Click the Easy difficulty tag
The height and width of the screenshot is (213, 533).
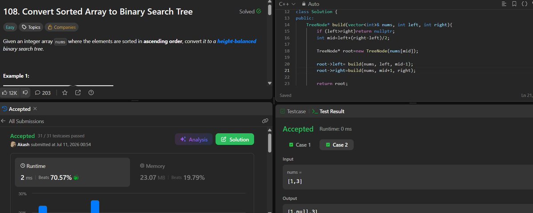point(10,27)
